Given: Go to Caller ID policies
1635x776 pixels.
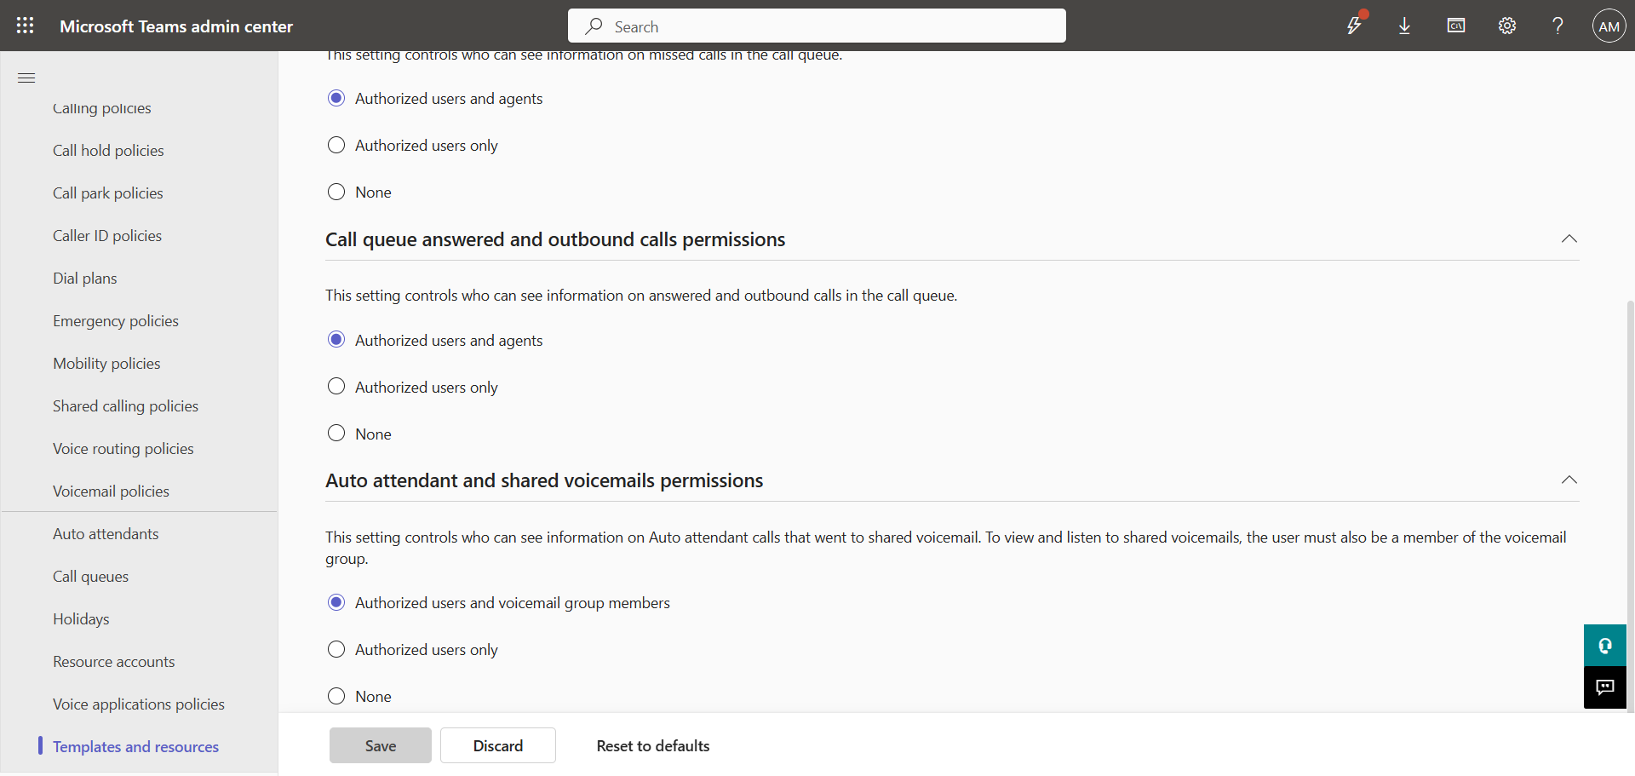Looking at the screenshot, I should 107,236.
